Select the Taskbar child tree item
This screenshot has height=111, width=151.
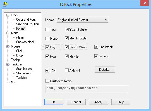click(22, 78)
